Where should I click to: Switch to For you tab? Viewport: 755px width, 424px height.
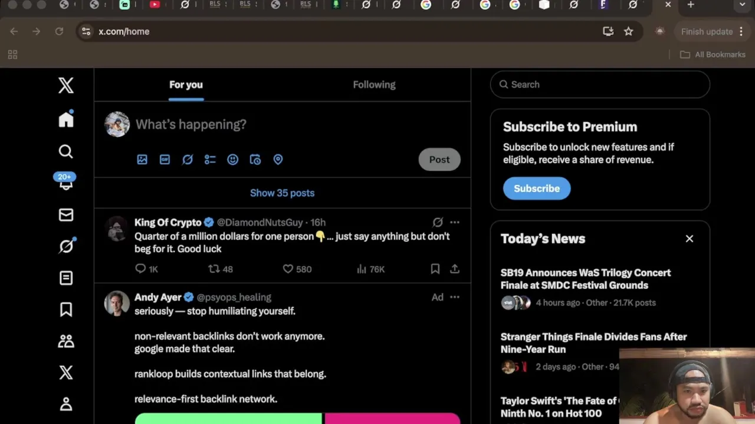pyautogui.click(x=186, y=85)
